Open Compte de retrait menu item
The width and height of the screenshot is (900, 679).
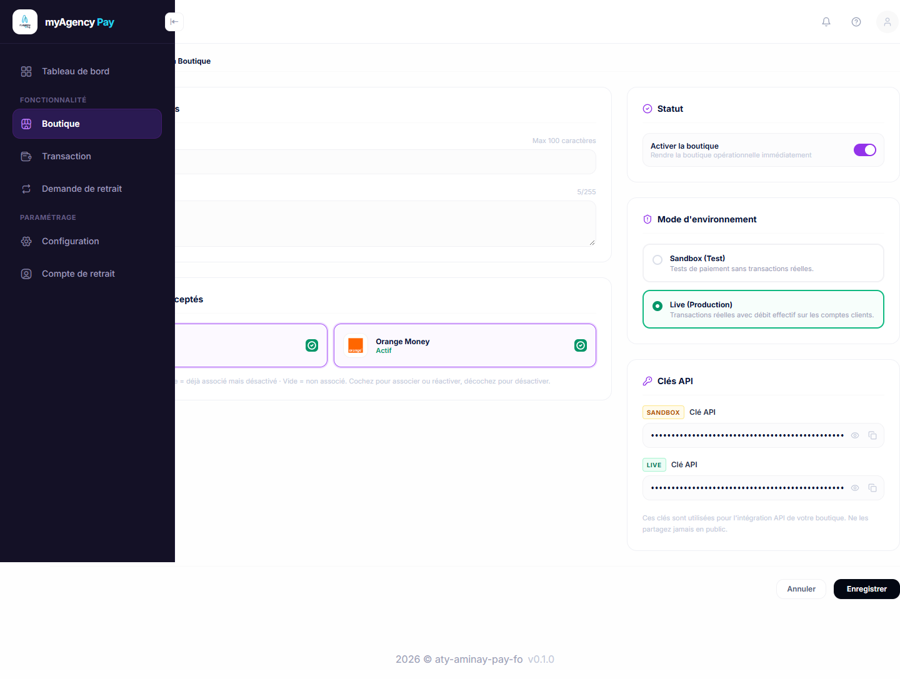(87, 274)
